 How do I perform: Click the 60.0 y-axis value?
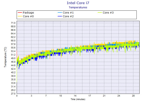point(13,41)
